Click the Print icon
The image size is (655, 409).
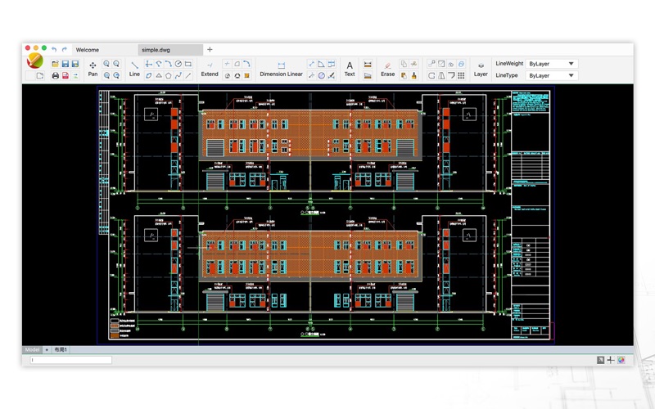point(55,75)
